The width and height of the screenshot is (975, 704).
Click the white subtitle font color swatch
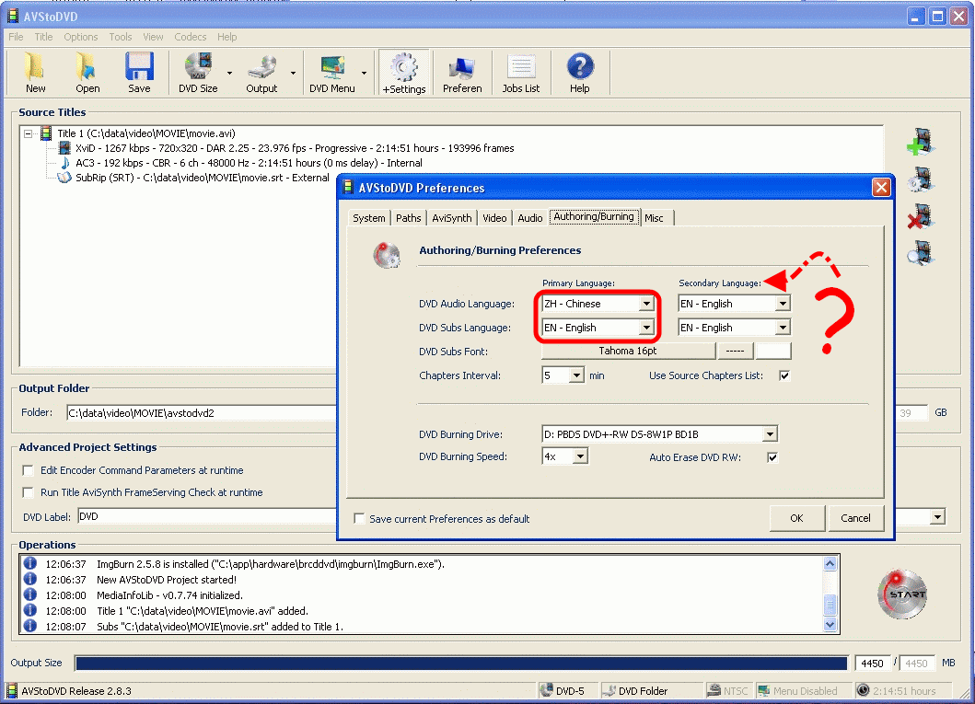coord(773,351)
